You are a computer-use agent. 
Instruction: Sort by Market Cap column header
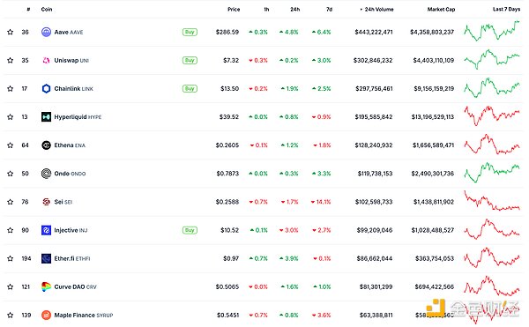point(442,10)
